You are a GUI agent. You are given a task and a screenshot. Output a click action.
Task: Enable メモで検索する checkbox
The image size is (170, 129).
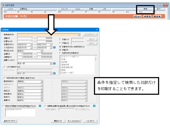5,67
